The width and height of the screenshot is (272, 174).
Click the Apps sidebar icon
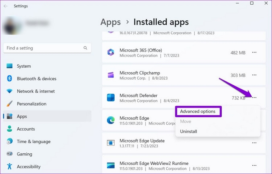[x=9, y=116]
